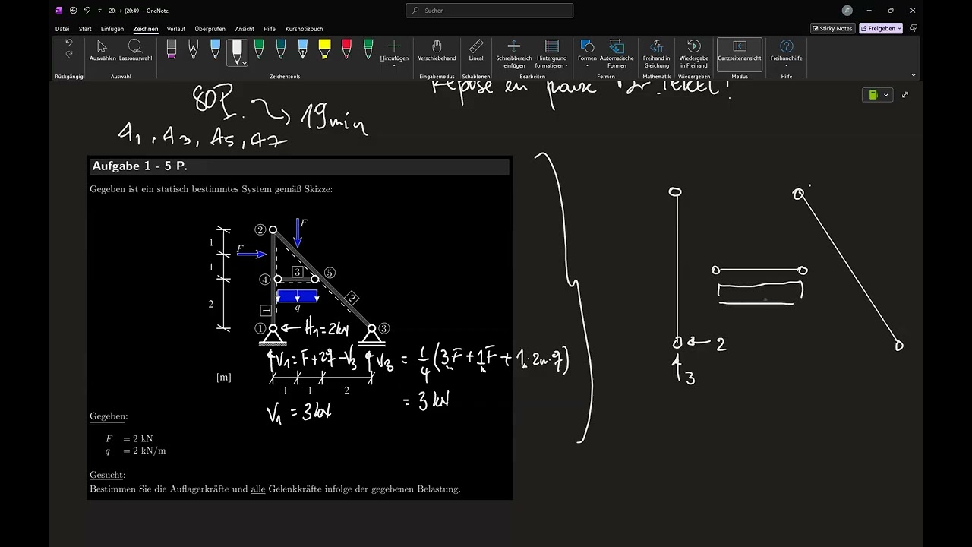Pick the last green pen before Hinzufügen
The width and height of the screenshot is (972, 547).
[368, 51]
